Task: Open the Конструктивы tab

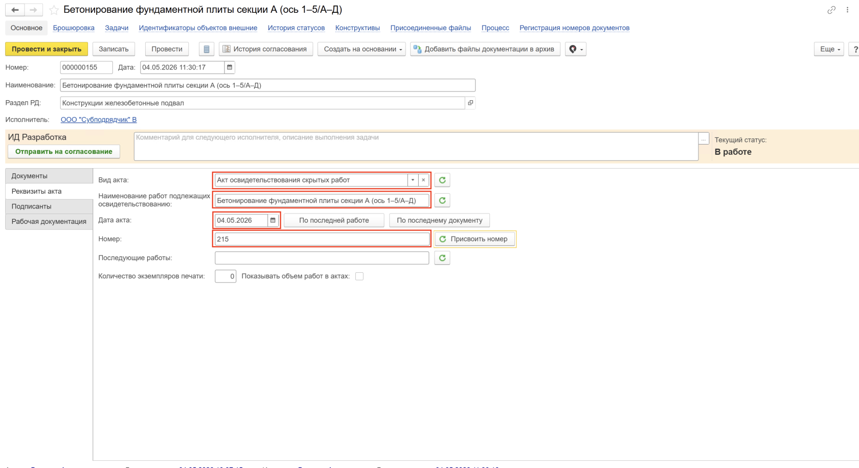Action: 357,28
